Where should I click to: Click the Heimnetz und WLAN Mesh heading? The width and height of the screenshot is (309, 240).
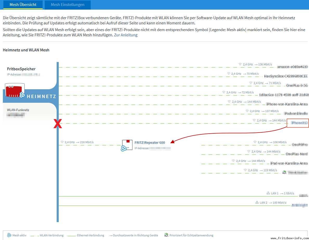pos(26,50)
